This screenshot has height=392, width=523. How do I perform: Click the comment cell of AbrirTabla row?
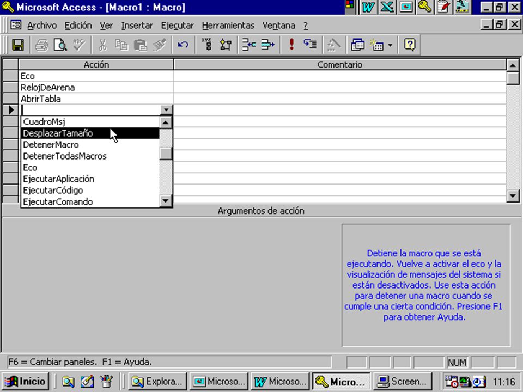click(x=339, y=99)
